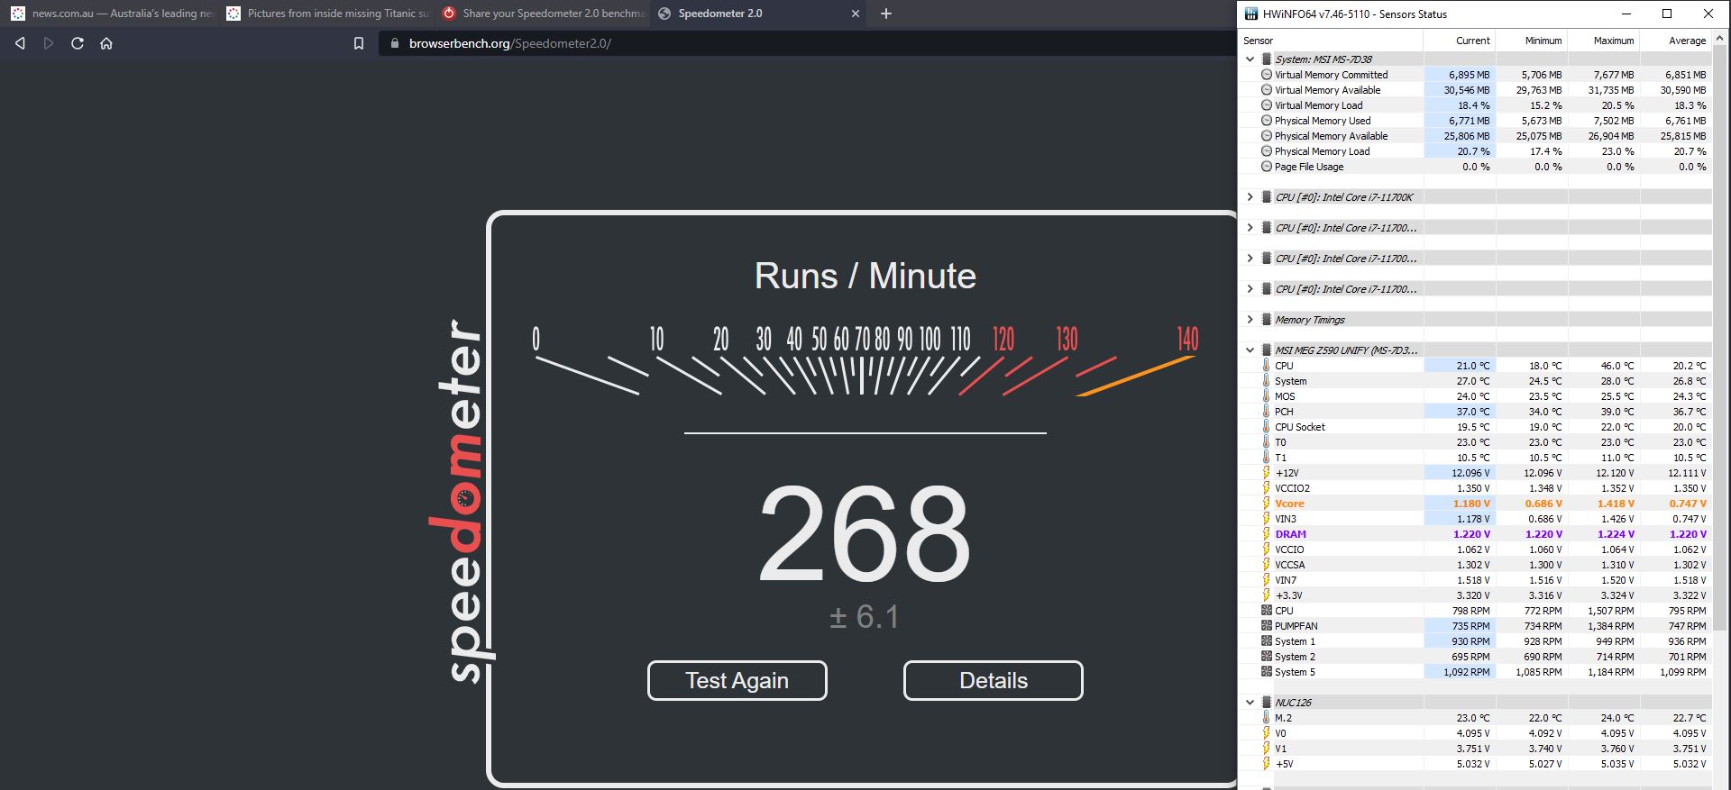This screenshot has height=790, width=1731.
Task: Click the browser address bar URL
Action: coord(510,43)
